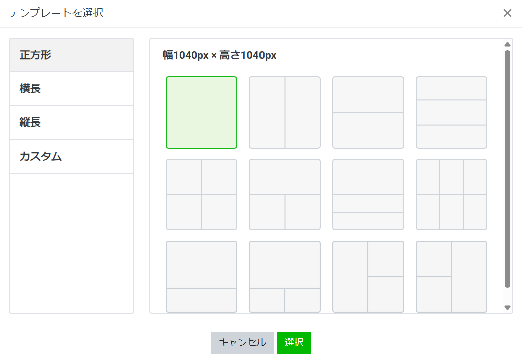Choose the six-cell grid template
Viewport: 522px width, 358px height.
click(x=451, y=194)
